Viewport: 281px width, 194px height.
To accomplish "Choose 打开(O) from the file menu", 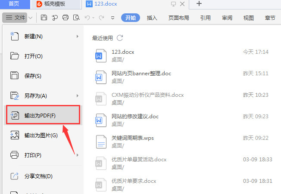I will 43,56.
